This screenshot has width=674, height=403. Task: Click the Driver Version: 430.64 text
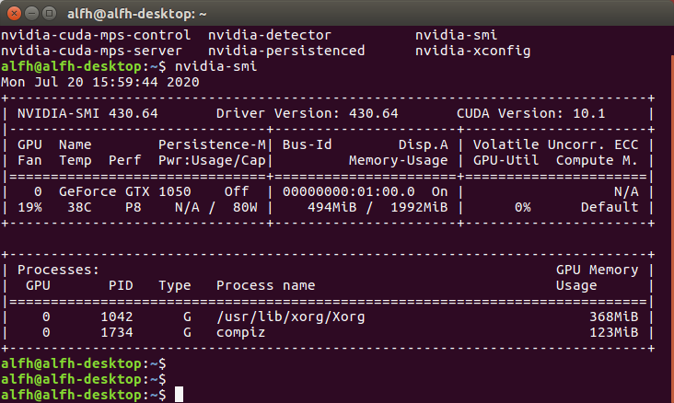coord(307,113)
